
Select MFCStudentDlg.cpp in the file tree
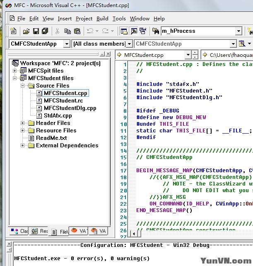pyautogui.click(x=70, y=108)
